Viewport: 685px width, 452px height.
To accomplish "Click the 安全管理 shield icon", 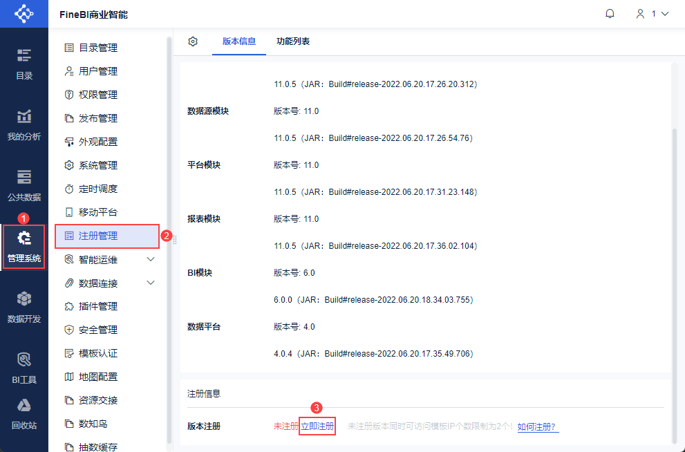I will coord(69,330).
